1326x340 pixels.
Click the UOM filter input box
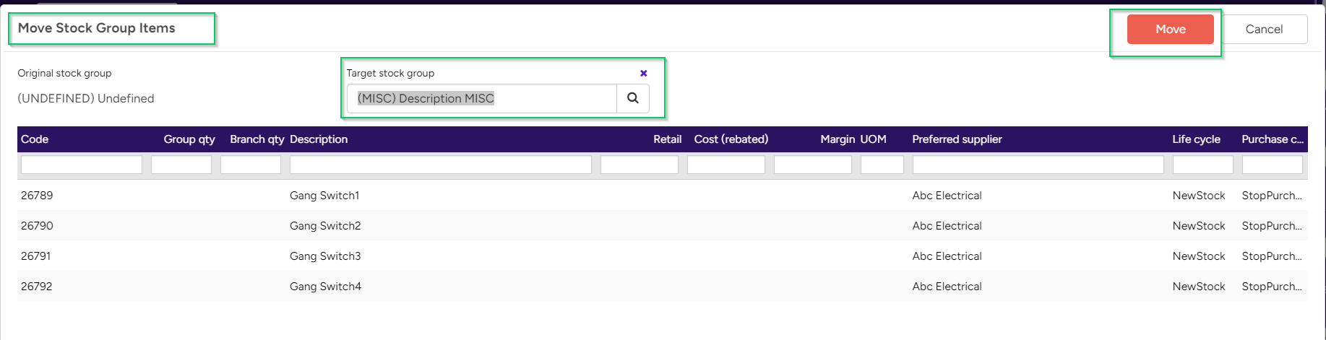pyautogui.click(x=882, y=165)
